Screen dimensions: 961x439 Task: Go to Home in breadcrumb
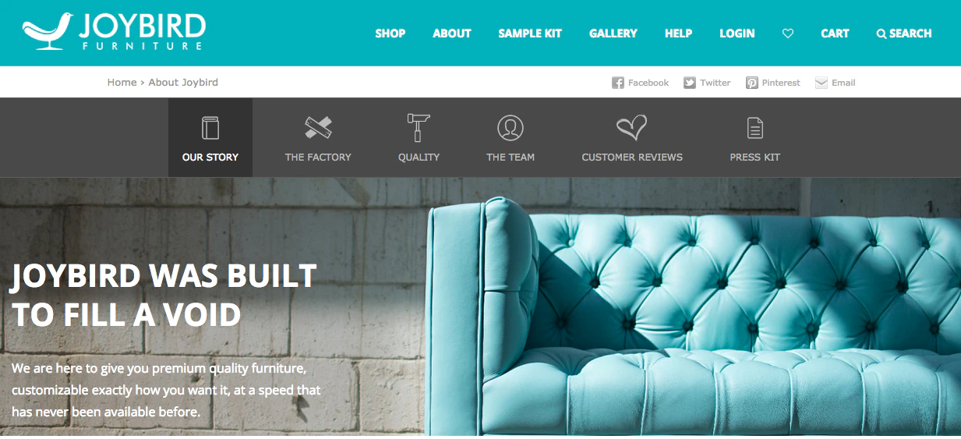122,82
